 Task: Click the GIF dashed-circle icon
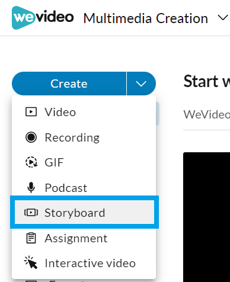point(31,162)
